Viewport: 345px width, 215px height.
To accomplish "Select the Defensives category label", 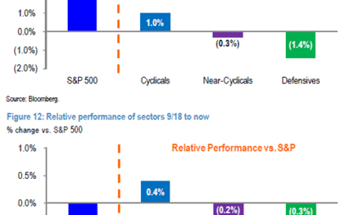I will [x=301, y=80].
